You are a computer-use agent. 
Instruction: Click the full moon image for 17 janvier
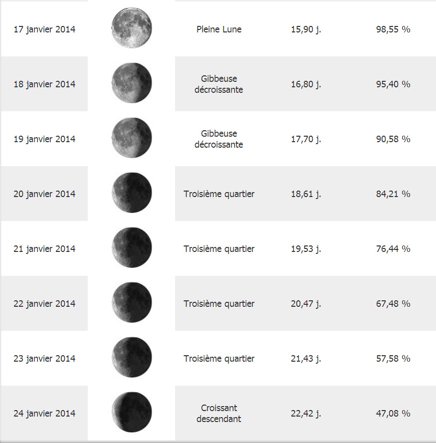point(132,28)
